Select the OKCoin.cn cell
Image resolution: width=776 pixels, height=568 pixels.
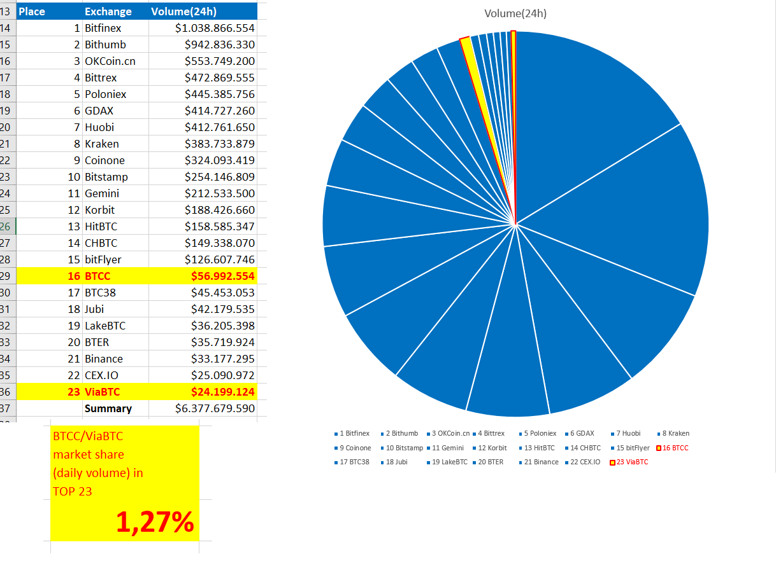point(115,61)
